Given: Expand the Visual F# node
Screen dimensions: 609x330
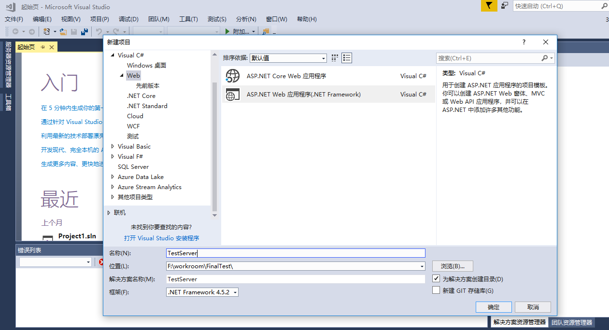Looking at the screenshot, I should click(x=113, y=156).
